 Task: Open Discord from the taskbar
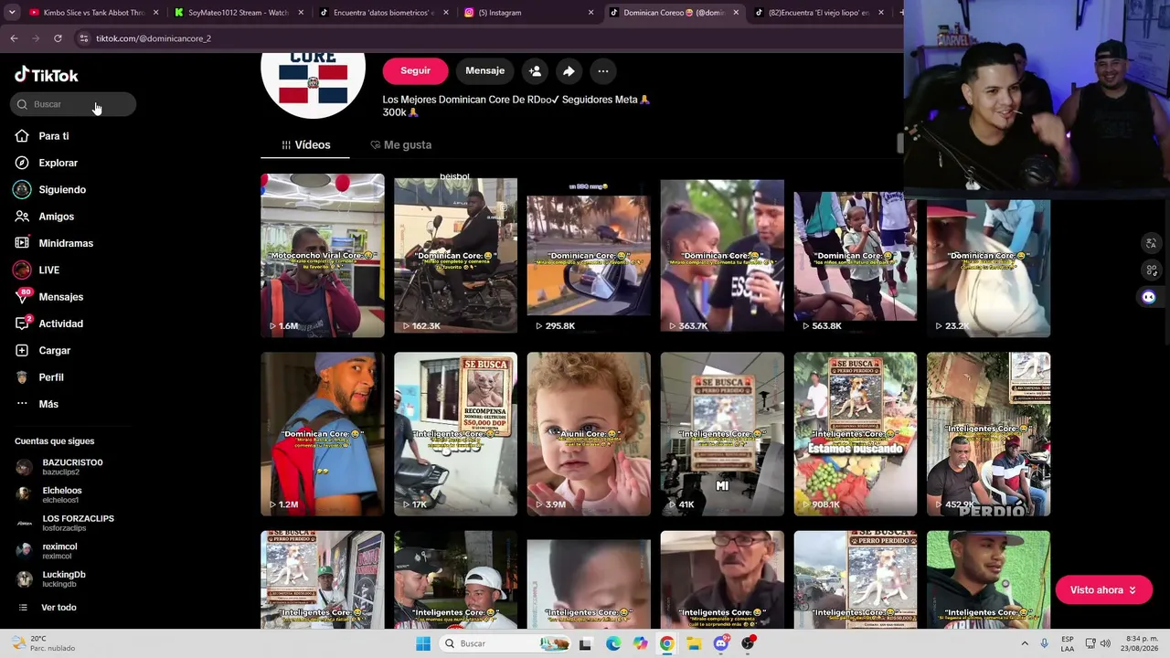(721, 643)
